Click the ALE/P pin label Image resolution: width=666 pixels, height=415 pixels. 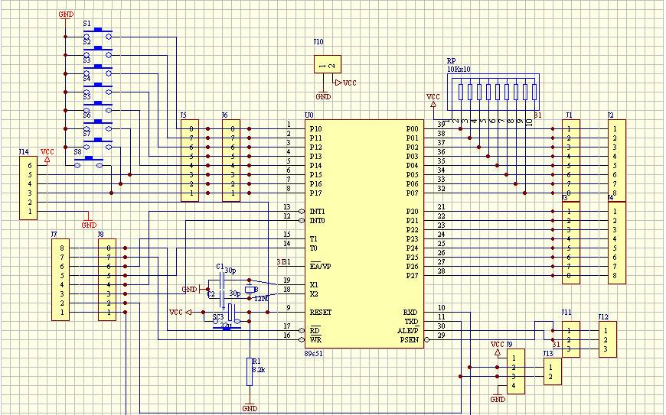tap(408, 331)
